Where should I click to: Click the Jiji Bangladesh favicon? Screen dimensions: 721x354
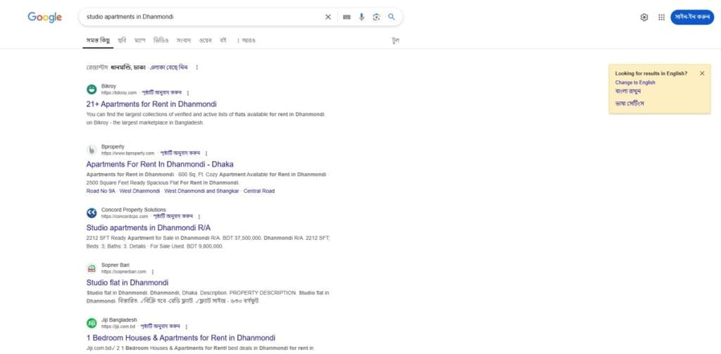point(92,323)
